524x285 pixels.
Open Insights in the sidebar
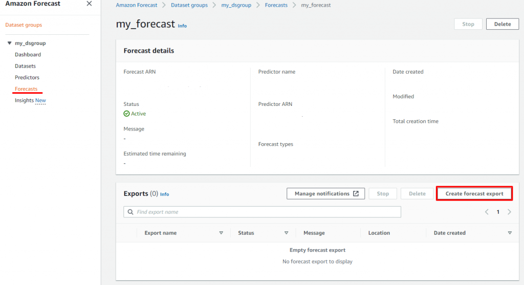(24, 100)
